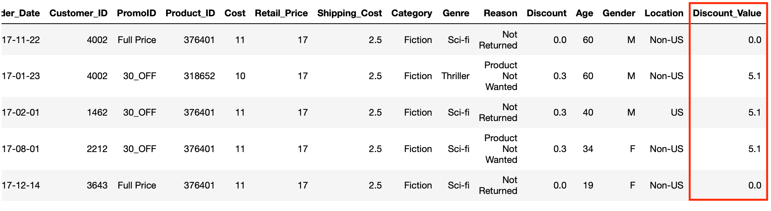Image resolution: width=771 pixels, height=211 pixels.
Task: Select the highlighted Discount_Value column header
Action: coord(727,13)
